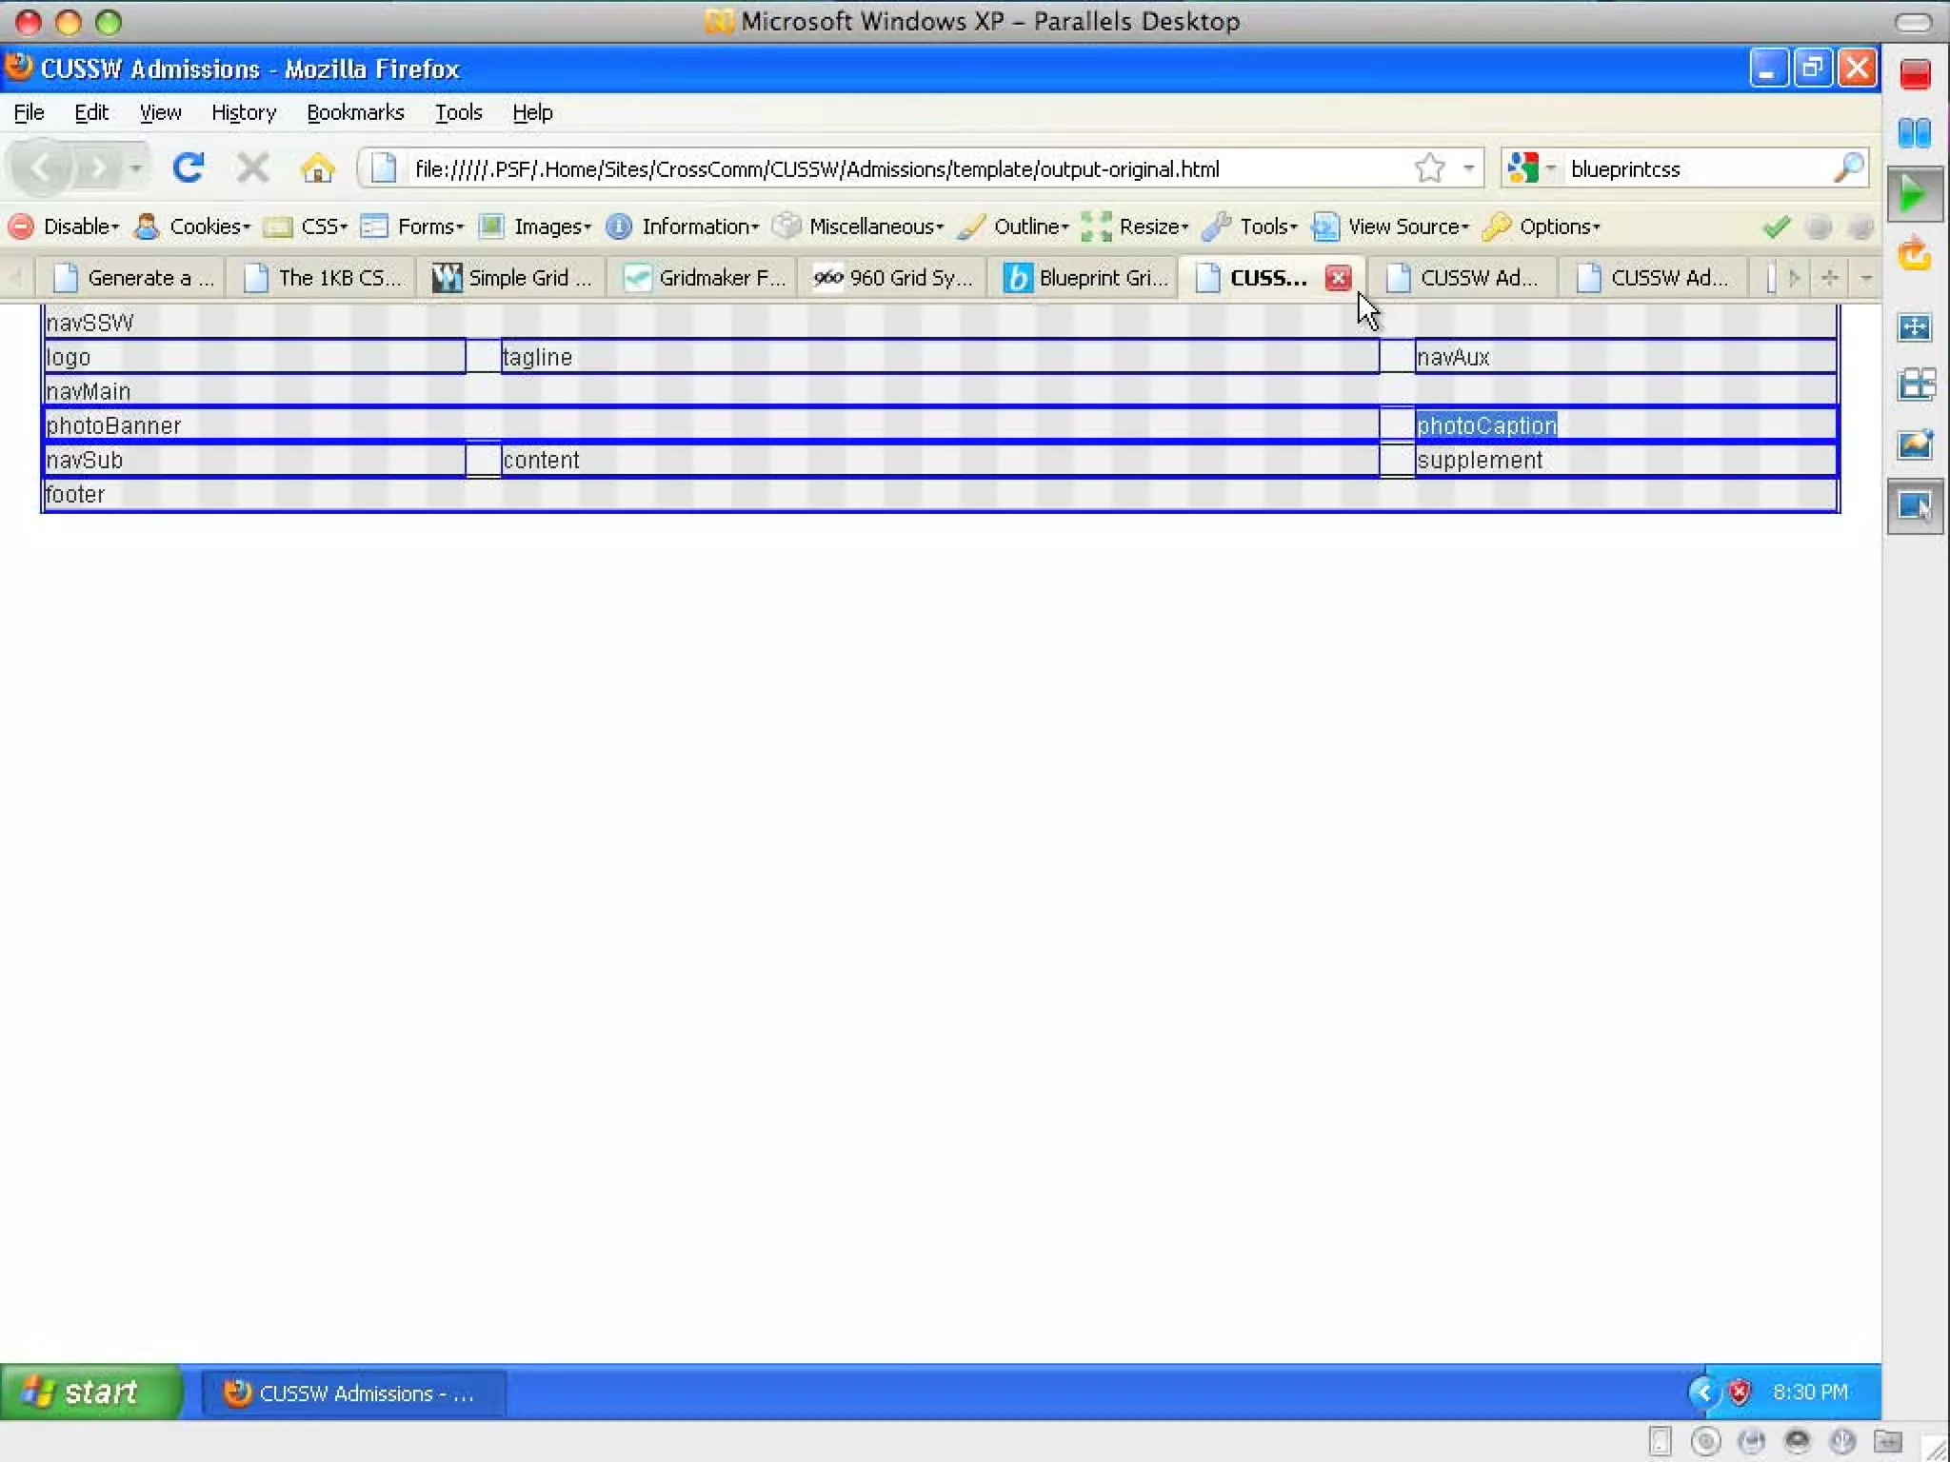The width and height of the screenshot is (1950, 1462).
Task: Click the search magnifier icon
Action: pos(1847,168)
